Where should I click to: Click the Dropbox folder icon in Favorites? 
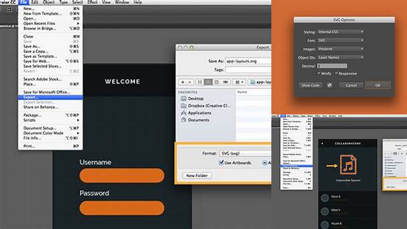(183, 106)
